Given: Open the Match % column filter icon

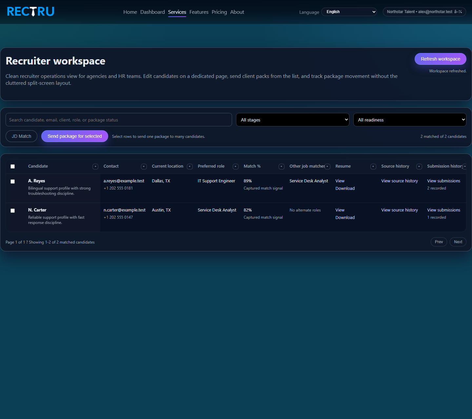Looking at the screenshot, I should click(281, 166).
